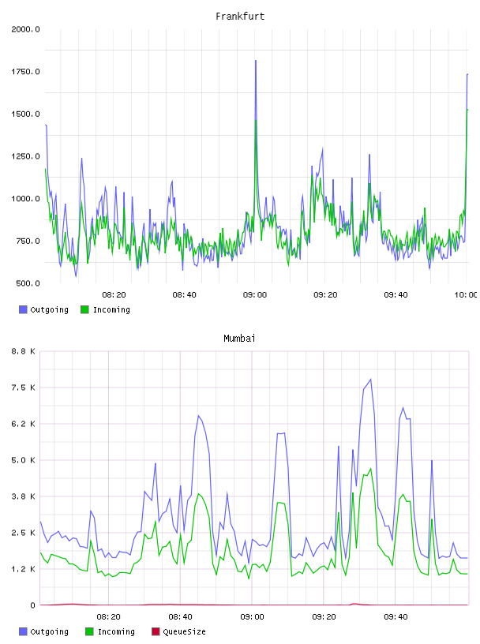Click the 08:40 time label under Mumbai chart
The image size is (480, 644).
180,616
